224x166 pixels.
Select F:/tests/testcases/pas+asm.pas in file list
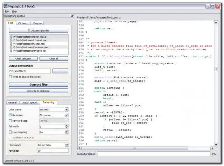[x=38, y=47]
